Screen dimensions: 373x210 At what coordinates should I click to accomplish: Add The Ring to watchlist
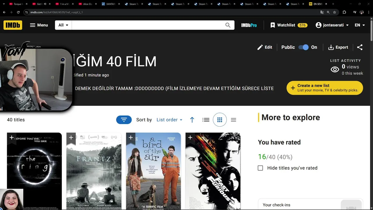pyautogui.click(x=12, y=137)
